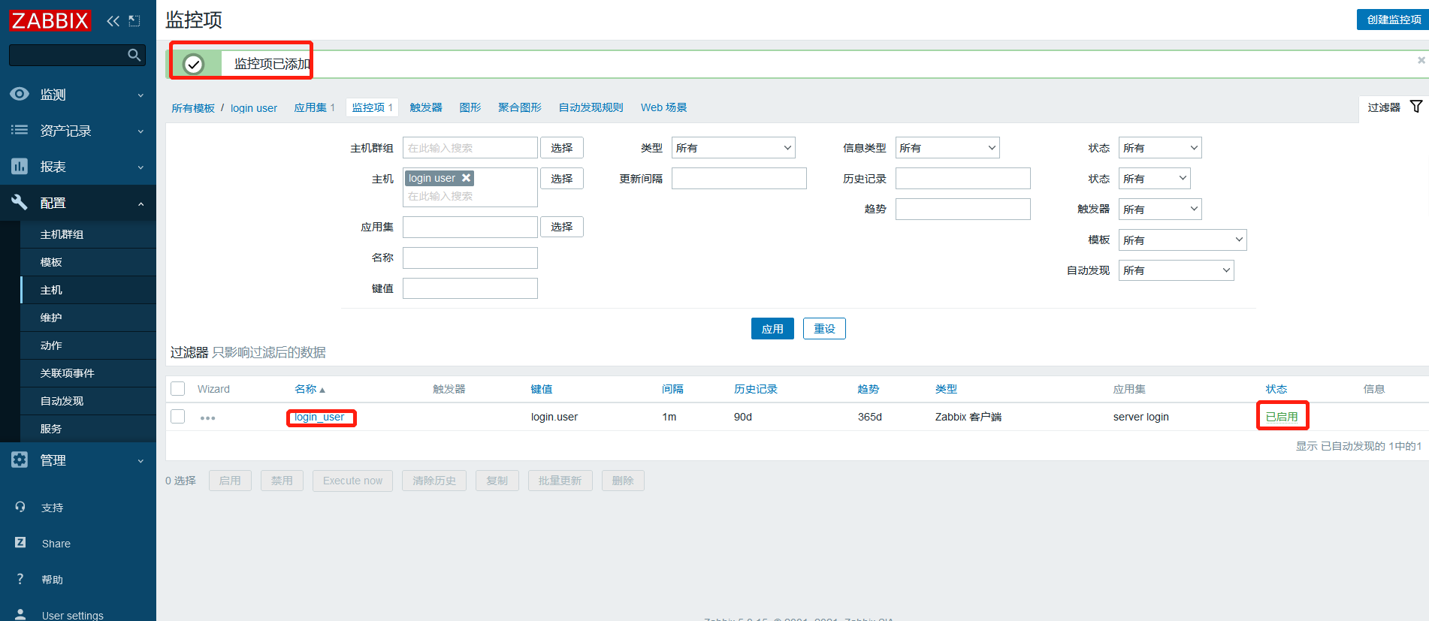Click in the 名称 input field
1429x621 pixels.
(x=470, y=258)
